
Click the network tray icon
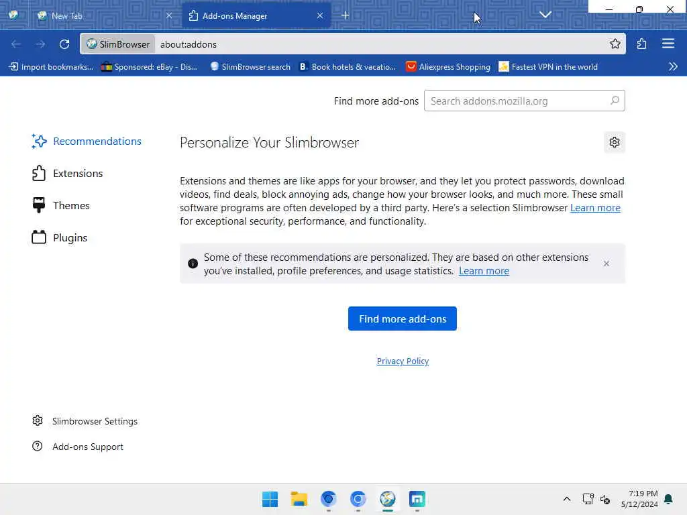588,499
